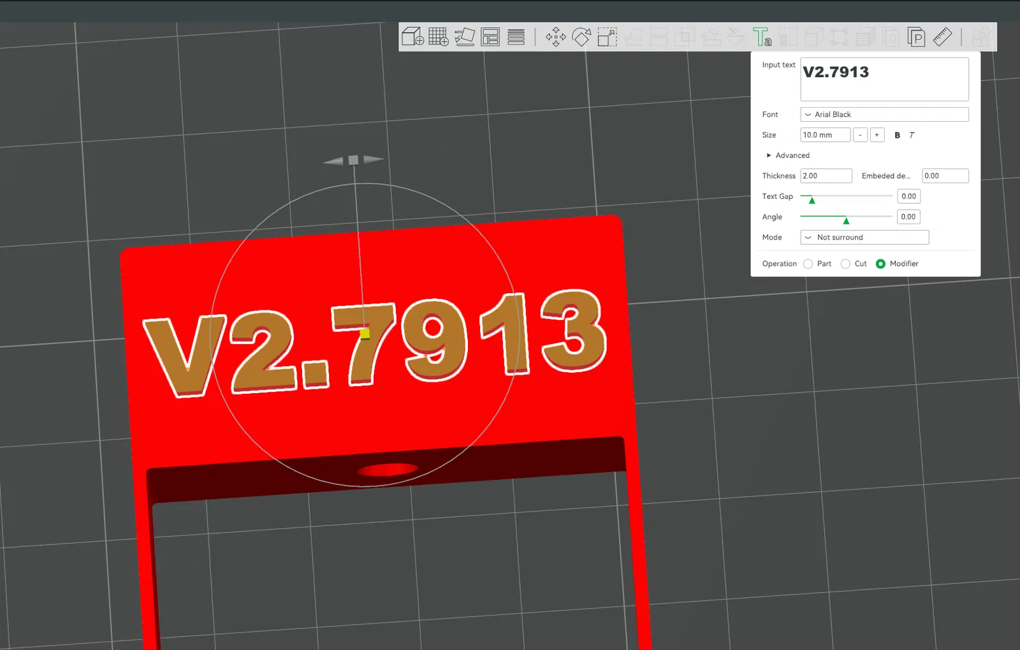This screenshot has width=1020, height=650.
Task: Choose the Modifier operation radio button
Action: tap(880, 264)
